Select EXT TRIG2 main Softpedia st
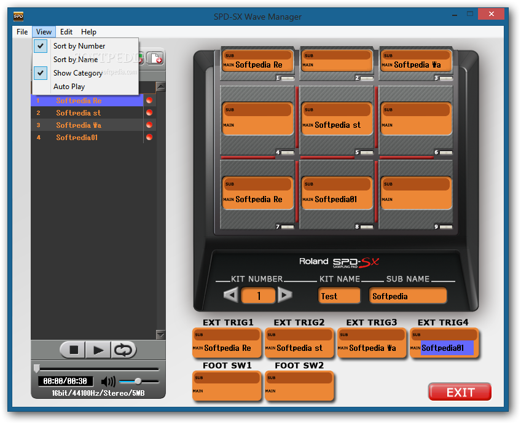This screenshot has height=424, width=521. click(300, 348)
